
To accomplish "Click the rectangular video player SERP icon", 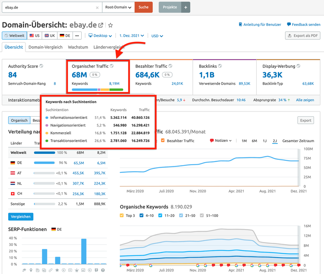I will coord(70,270).
